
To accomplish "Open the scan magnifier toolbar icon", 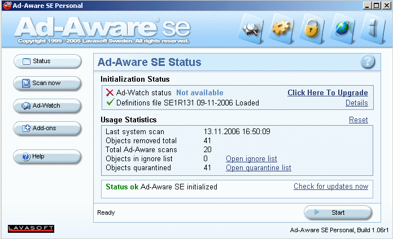I will [x=251, y=29].
